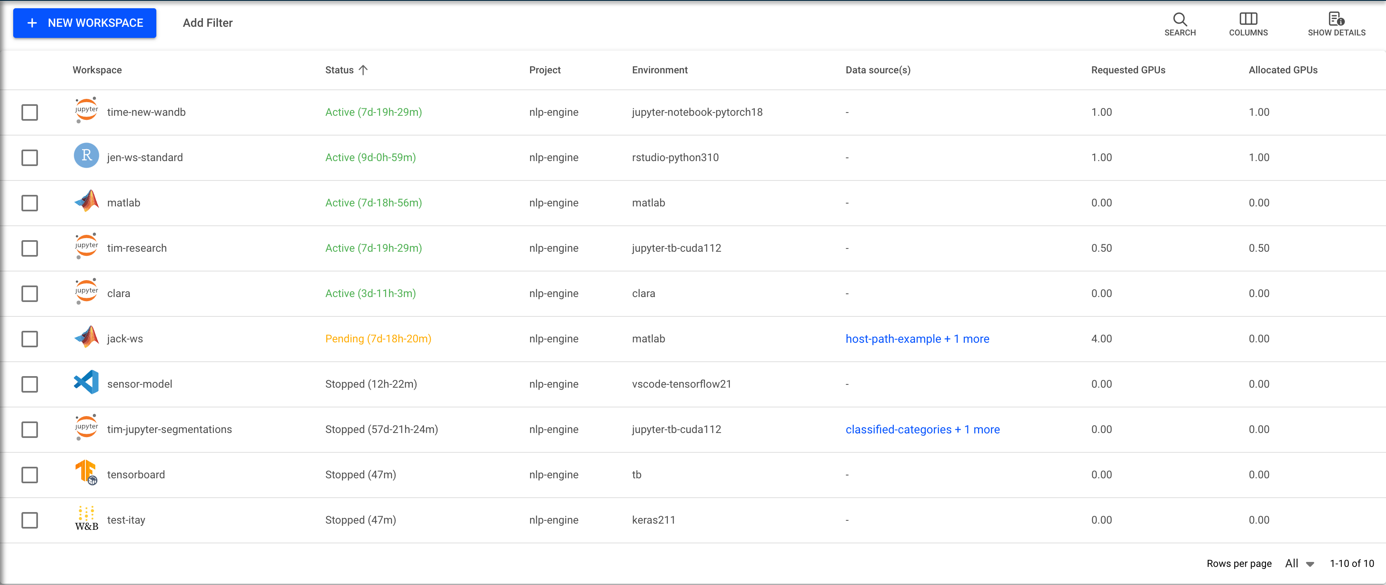Click MATLAB icon of matlab workspace
The image size is (1386, 585).
point(86,201)
